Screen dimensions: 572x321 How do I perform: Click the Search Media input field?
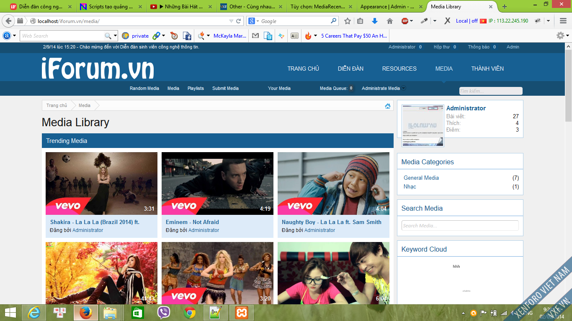pyautogui.click(x=460, y=226)
